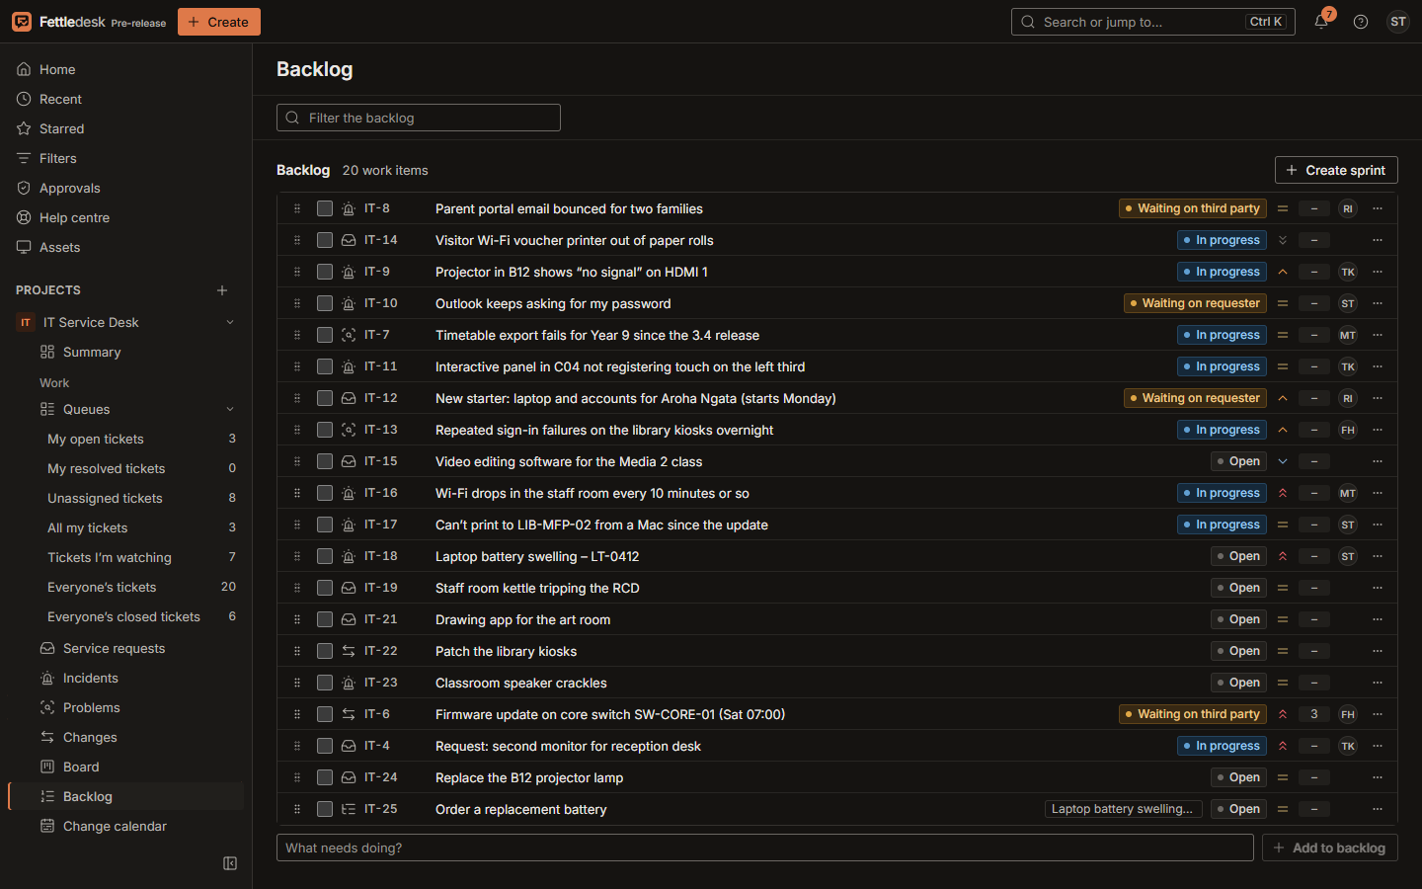This screenshot has height=889, width=1422.
Task: Click the problem type icon on IT-7
Action: click(349, 335)
